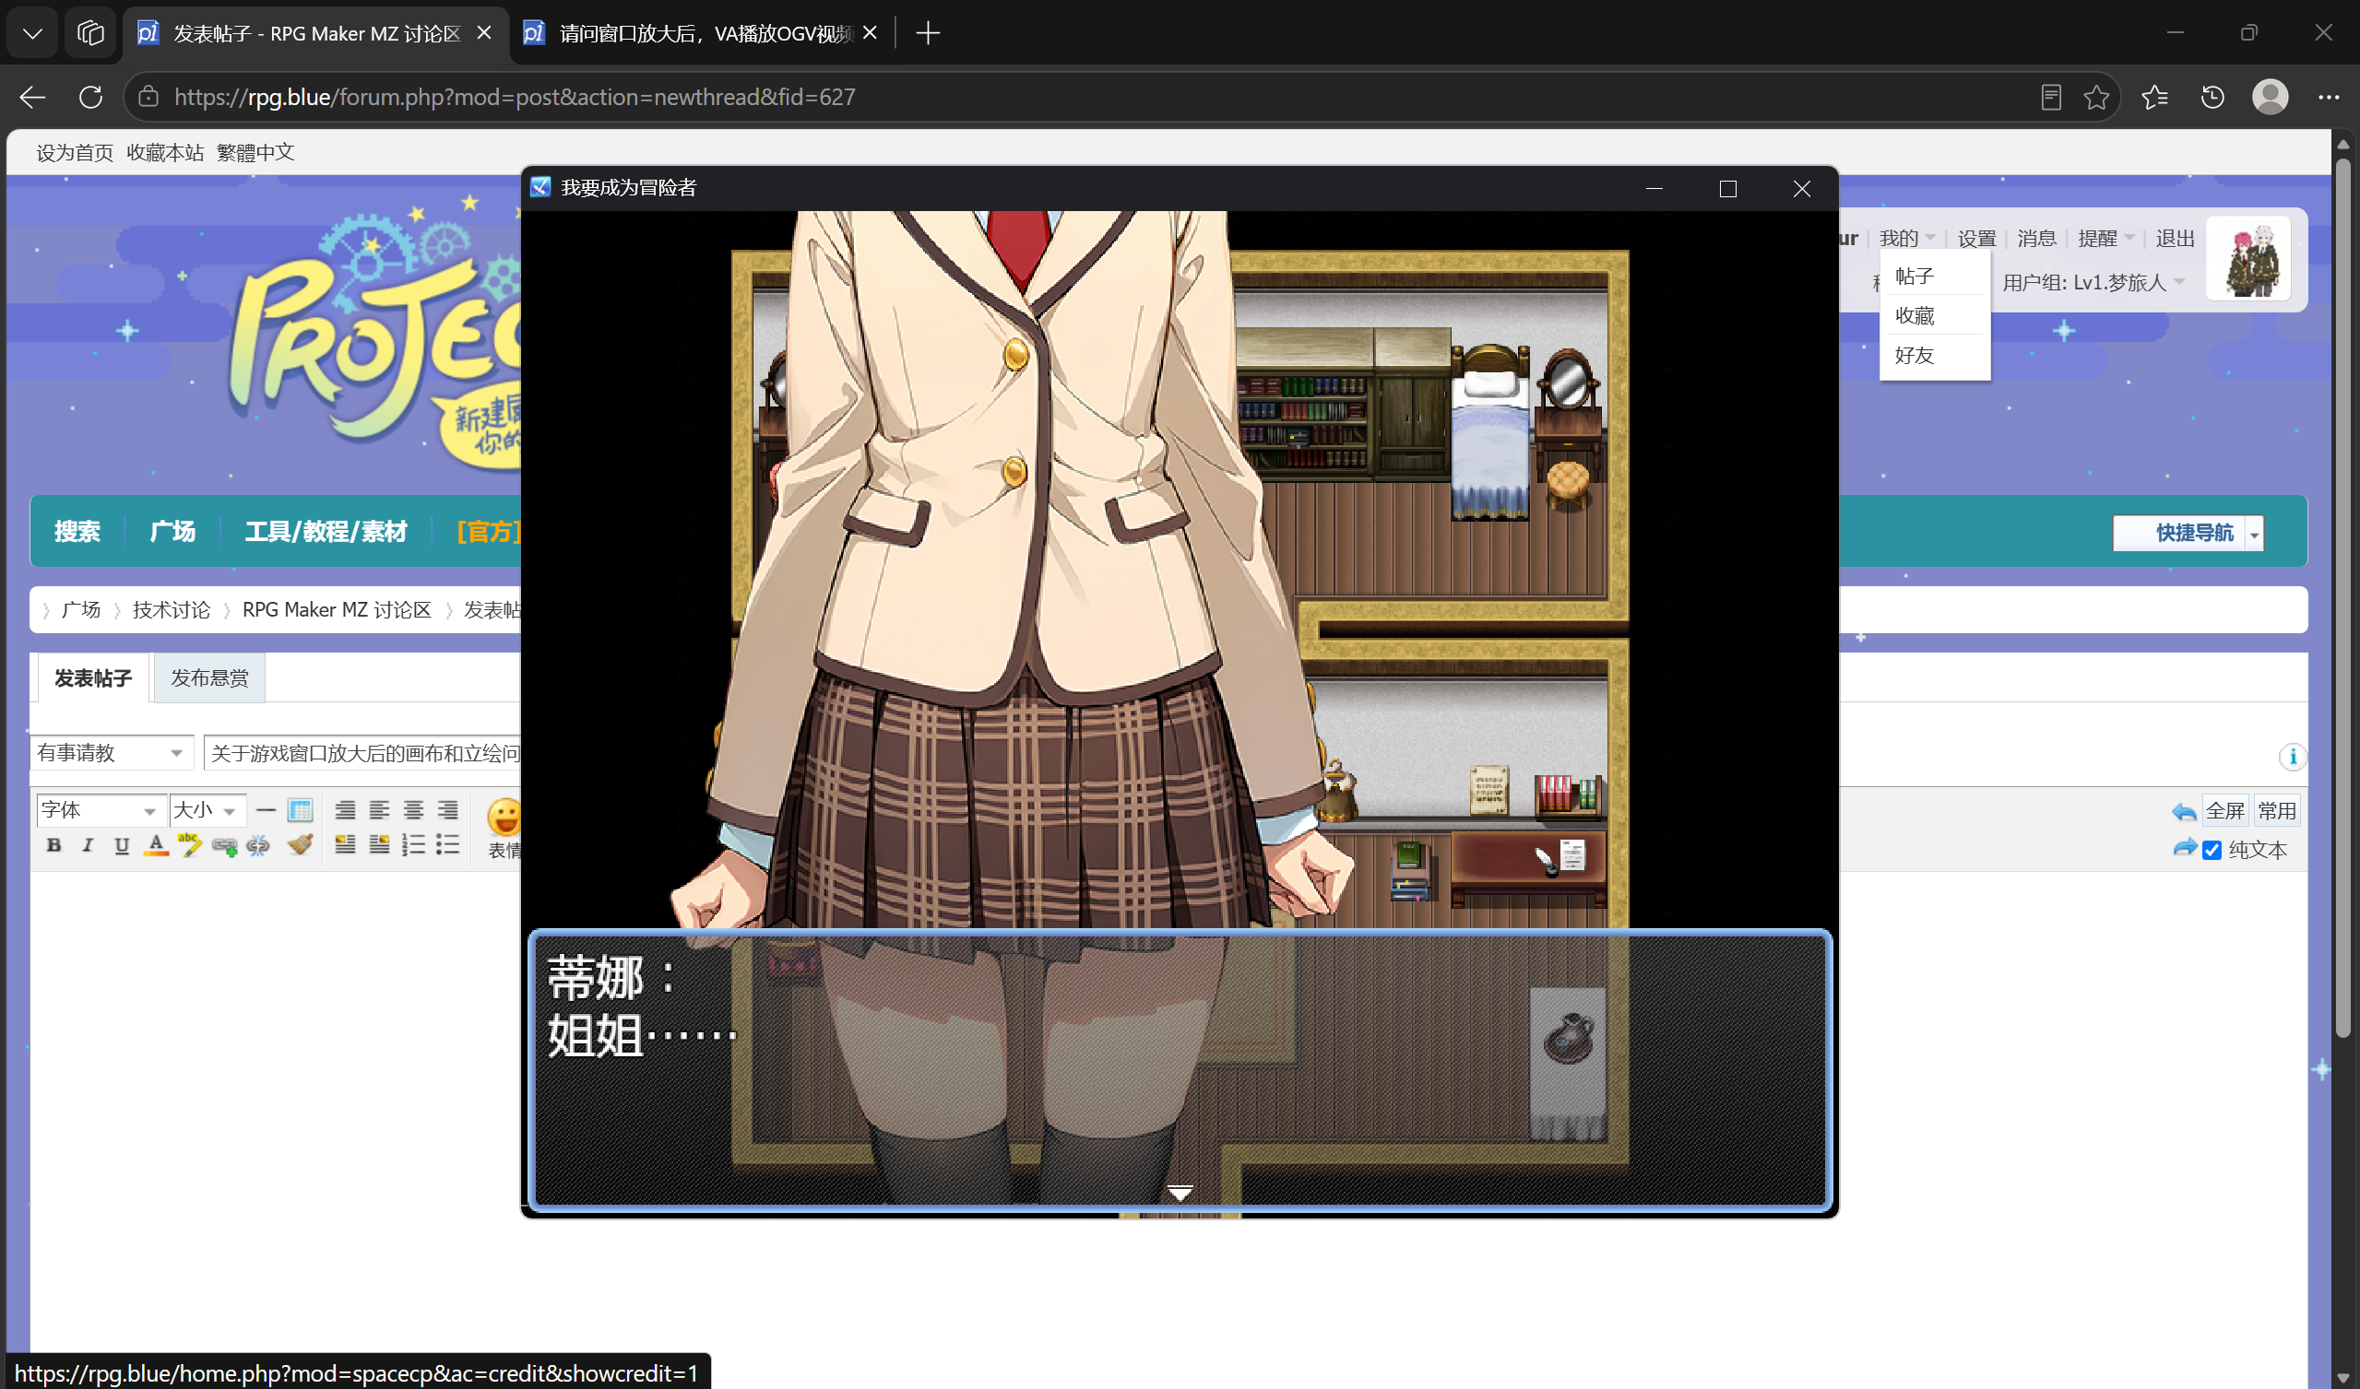Toggle underline formatting in the post editor

click(x=122, y=845)
